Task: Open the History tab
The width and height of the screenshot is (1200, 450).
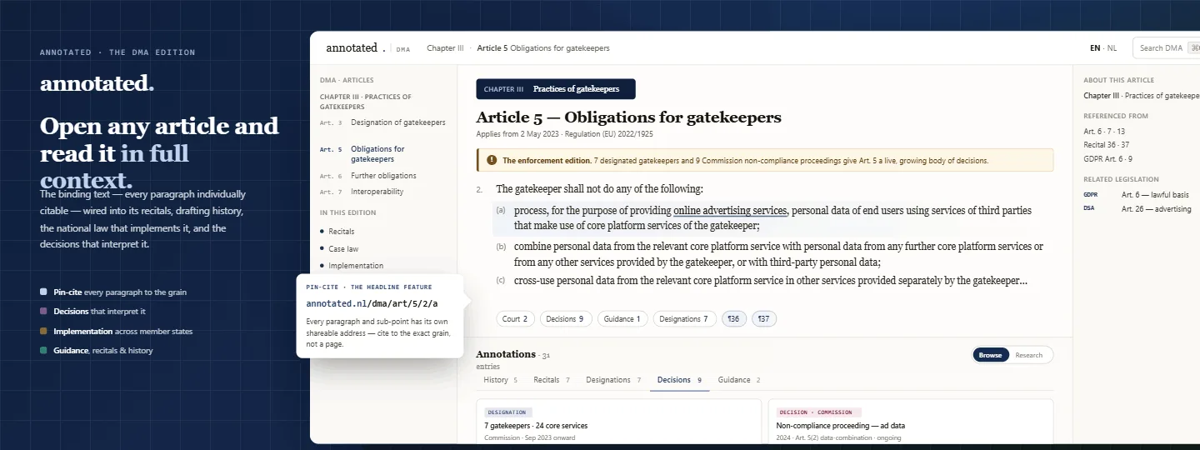Action: pos(500,380)
